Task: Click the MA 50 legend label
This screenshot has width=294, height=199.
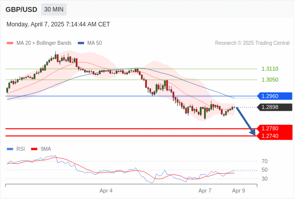Action: pyautogui.click(x=95, y=43)
